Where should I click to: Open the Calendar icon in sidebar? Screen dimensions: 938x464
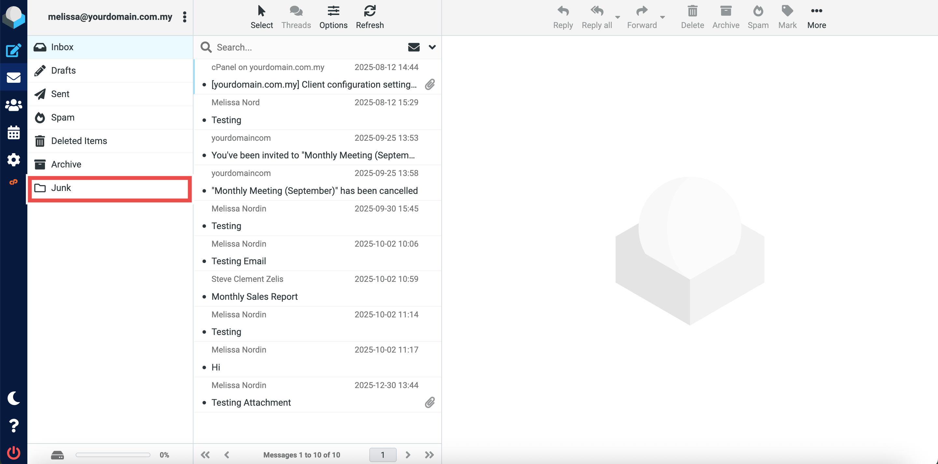click(x=13, y=133)
